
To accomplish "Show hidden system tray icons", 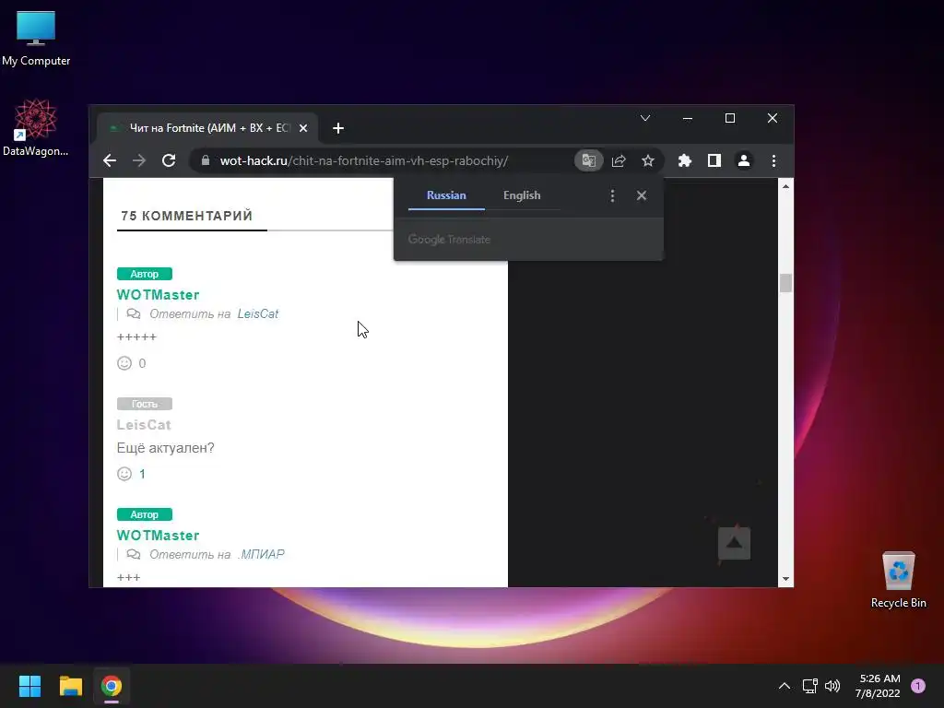I will coord(785,686).
